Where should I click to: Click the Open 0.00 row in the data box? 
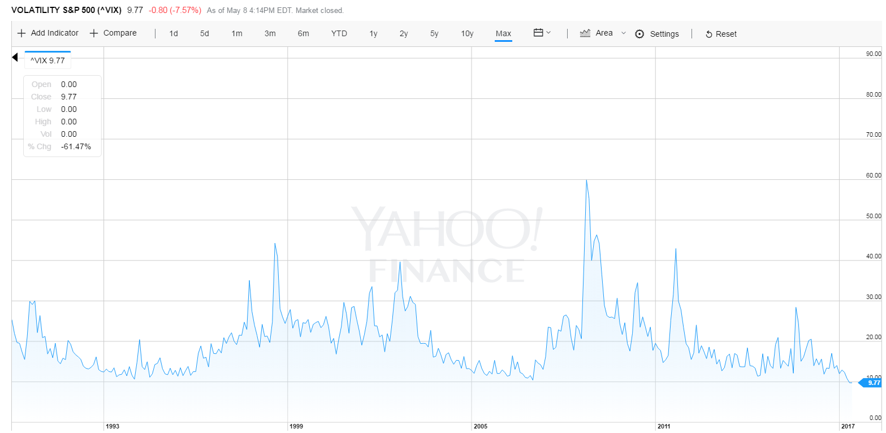54,84
